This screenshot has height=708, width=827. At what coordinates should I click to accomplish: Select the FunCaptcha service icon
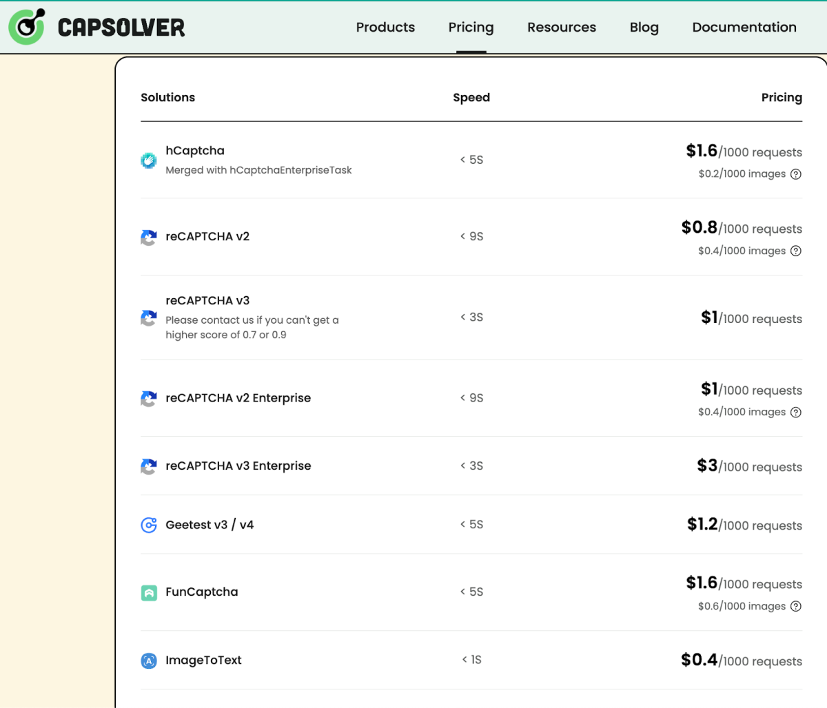[x=149, y=592]
